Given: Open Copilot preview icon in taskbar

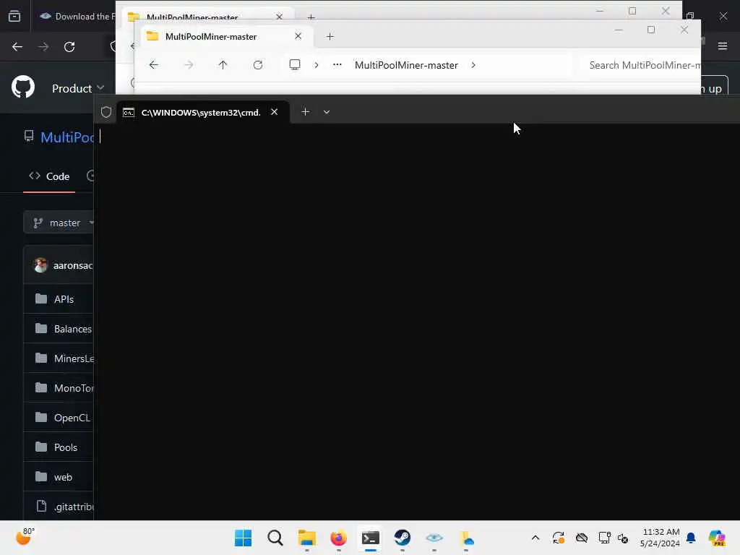Looking at the screenshot, I should tap(716, 538).
